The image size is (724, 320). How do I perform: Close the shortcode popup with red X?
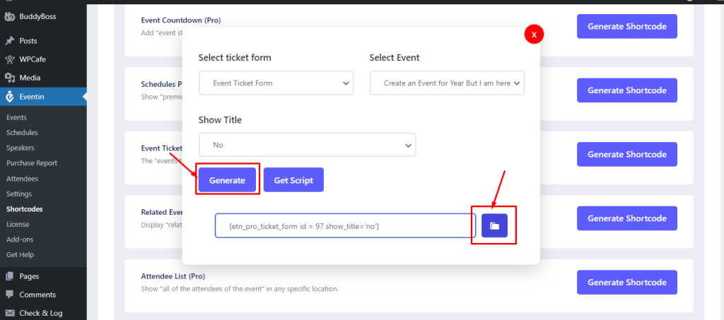point(535,35)
